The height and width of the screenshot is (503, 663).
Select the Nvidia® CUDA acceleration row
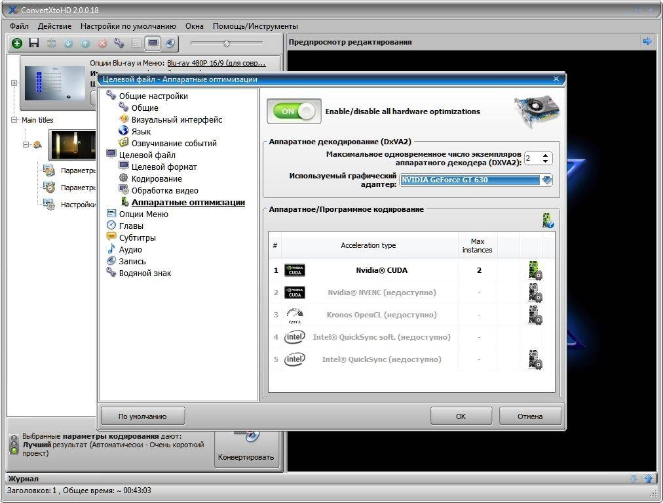point(412,270)
